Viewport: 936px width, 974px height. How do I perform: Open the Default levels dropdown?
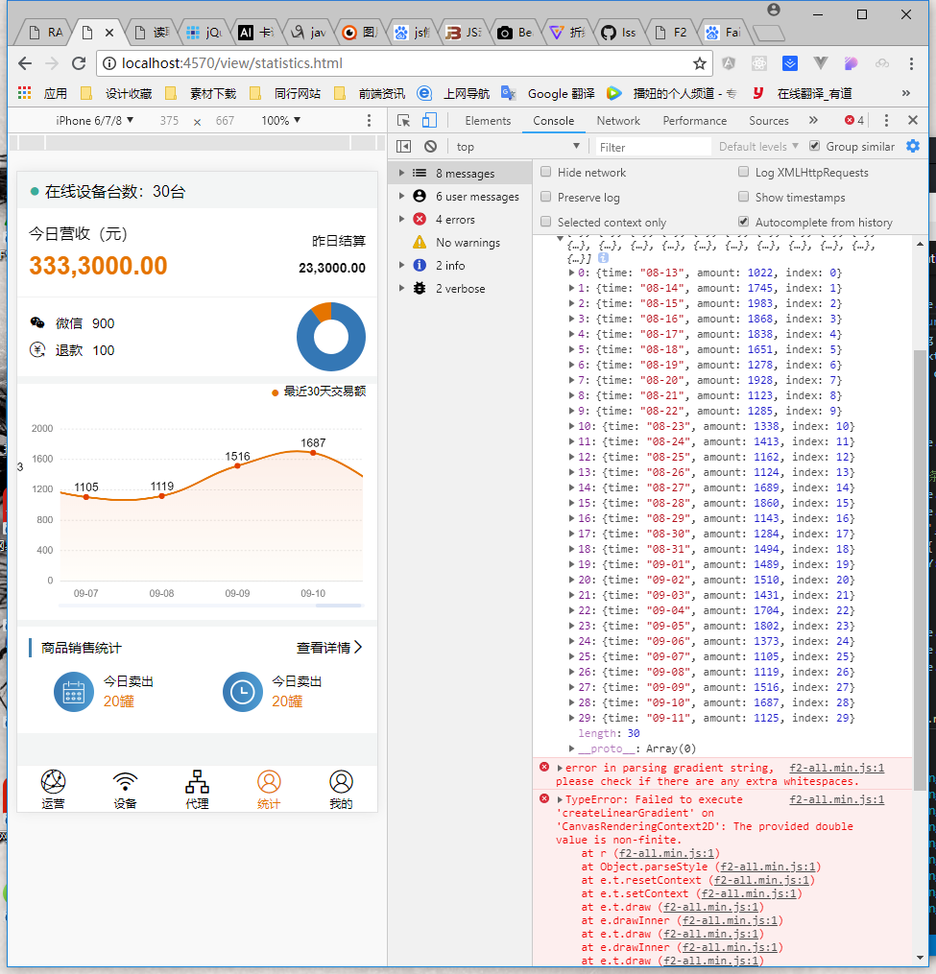(x=757, y=146)
